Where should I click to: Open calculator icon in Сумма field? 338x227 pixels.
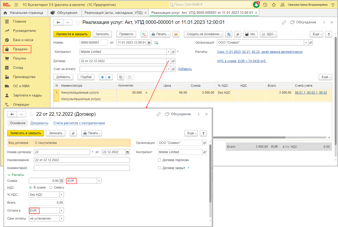point(61,181)
